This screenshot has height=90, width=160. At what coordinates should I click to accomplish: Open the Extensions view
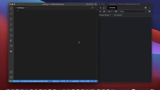coord(11,30)
